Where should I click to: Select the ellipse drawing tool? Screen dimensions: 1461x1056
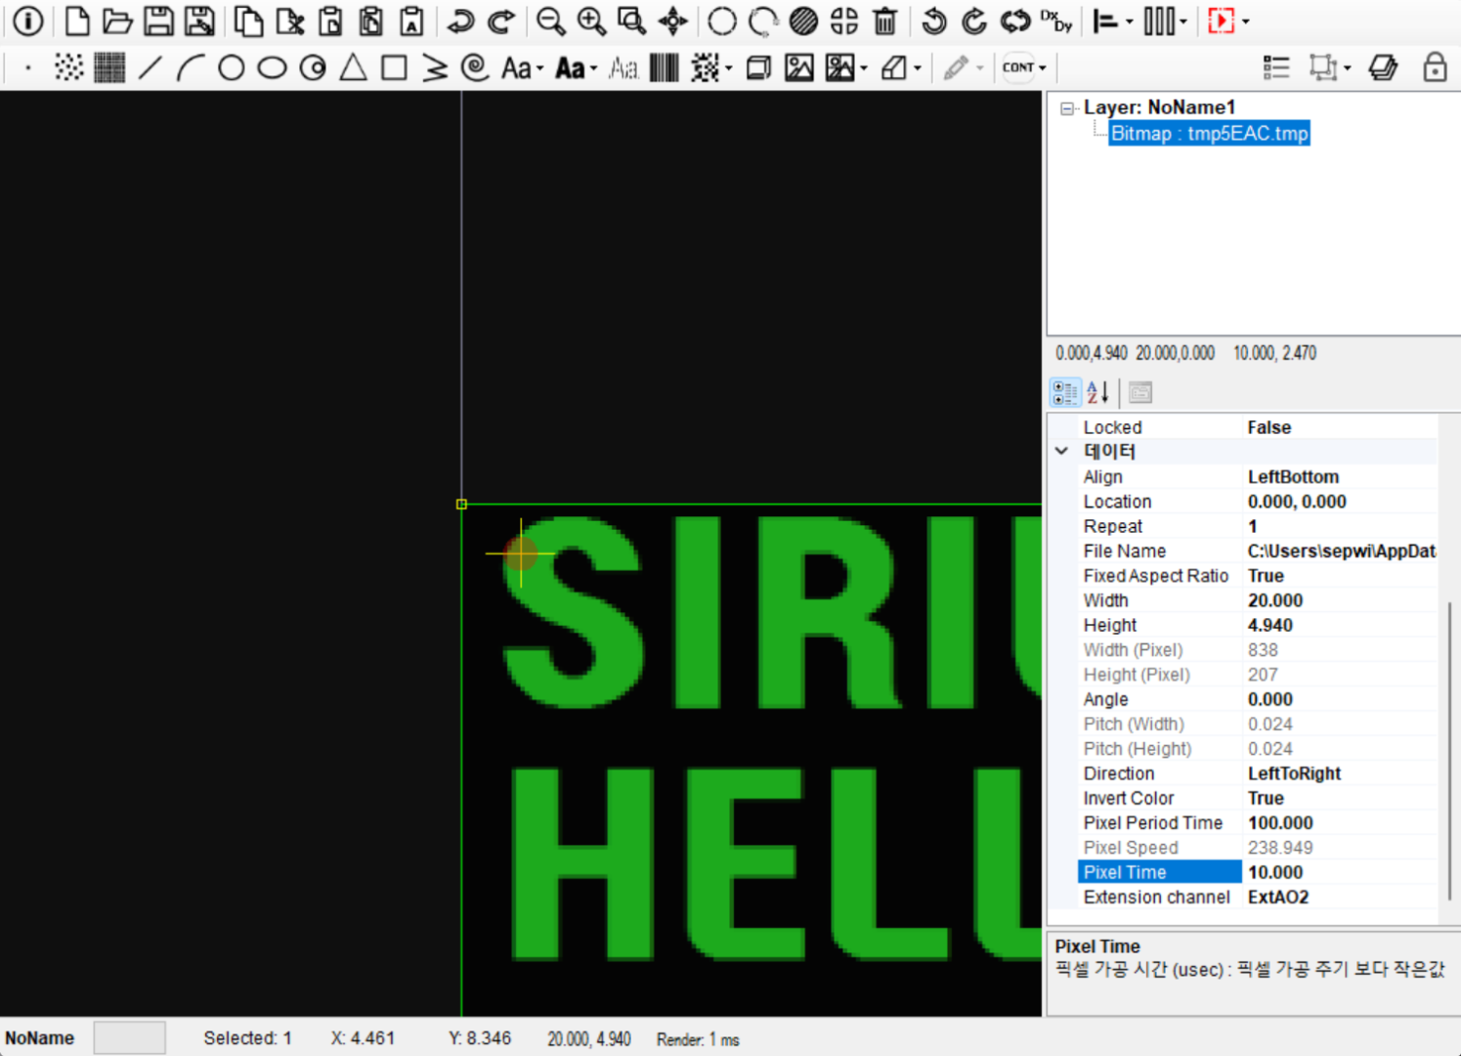click(272, 67)
